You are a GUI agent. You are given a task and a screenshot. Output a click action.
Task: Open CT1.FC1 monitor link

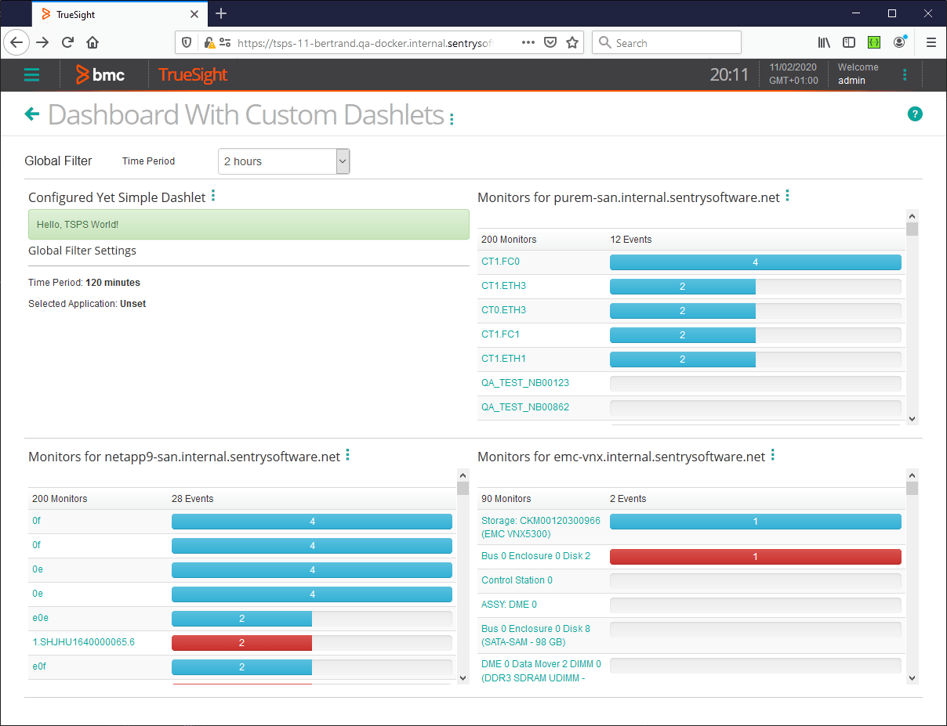point(500,334)
